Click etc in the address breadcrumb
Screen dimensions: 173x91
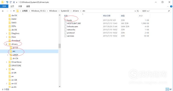tap(84, 11)
